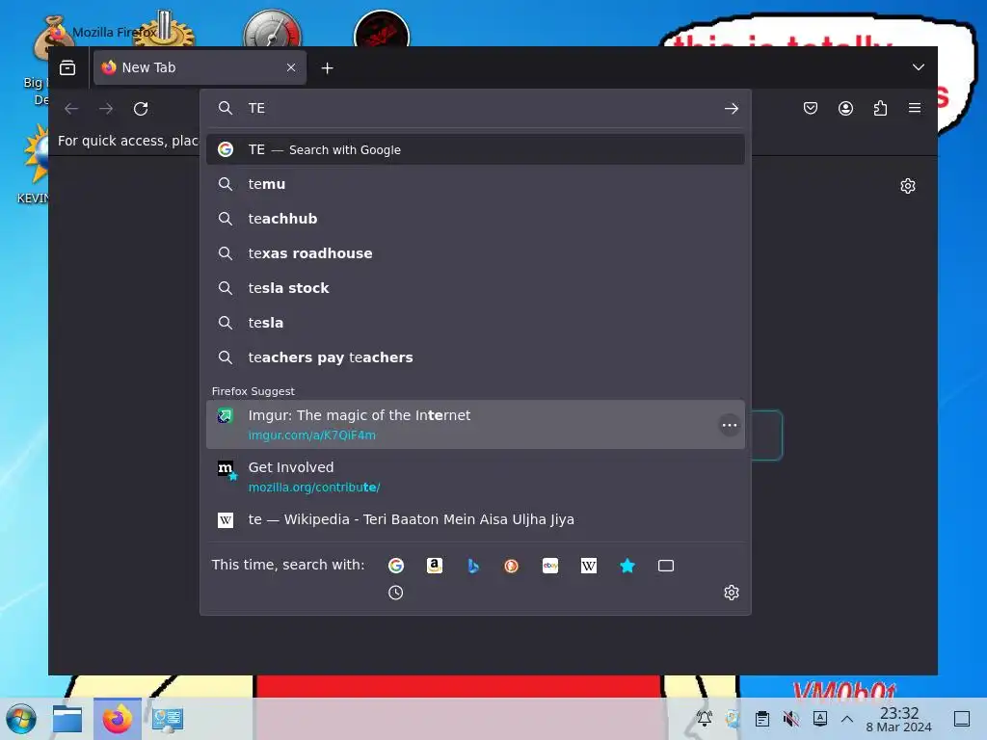This screenshot has width=987, height=740.
Task: Click the Go arrow in address bar
Action: 731,108
